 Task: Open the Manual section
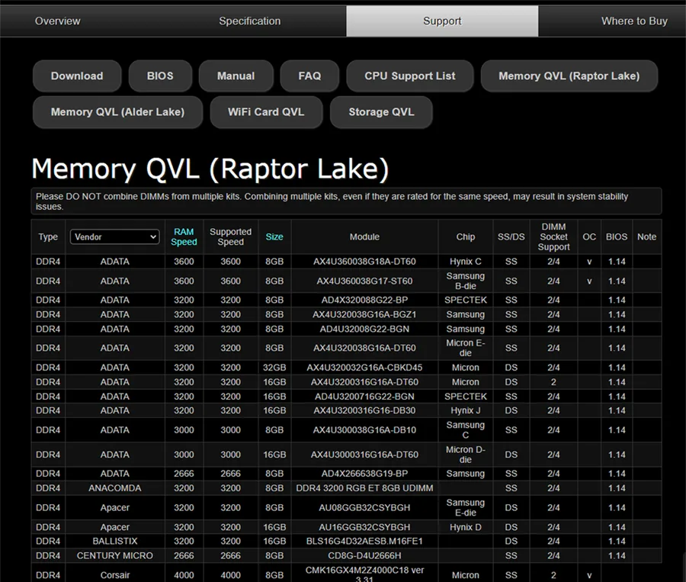coord(236,76)
